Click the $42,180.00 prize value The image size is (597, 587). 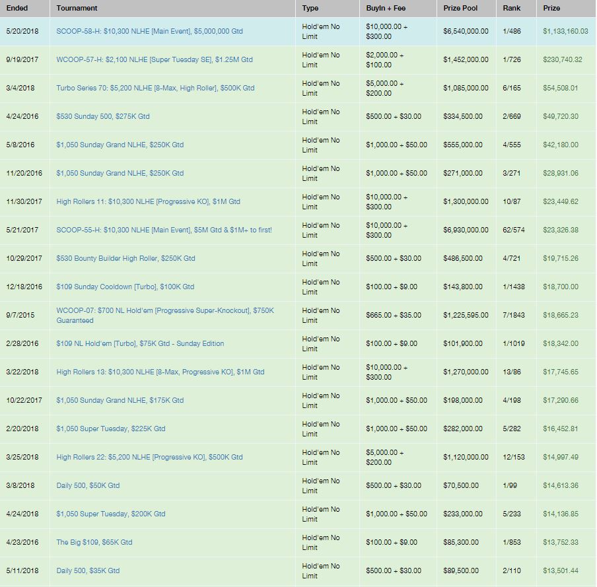pos(561,145)
